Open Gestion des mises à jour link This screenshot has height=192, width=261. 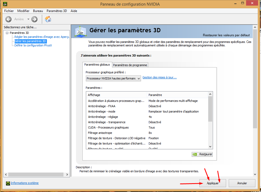pos(159,77)
